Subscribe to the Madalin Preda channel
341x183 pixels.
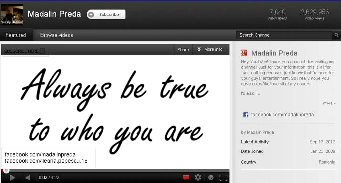(x=106, y=15)
